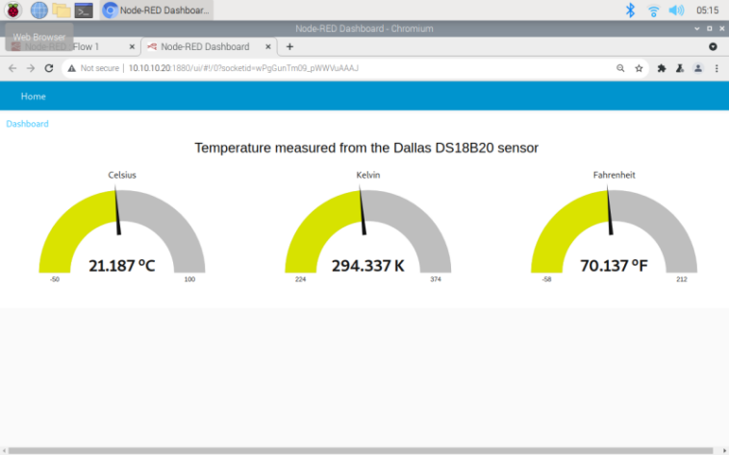Click the 70.137 °F reading
Viewport: 729px width, 455px height.
pos(614,266)
